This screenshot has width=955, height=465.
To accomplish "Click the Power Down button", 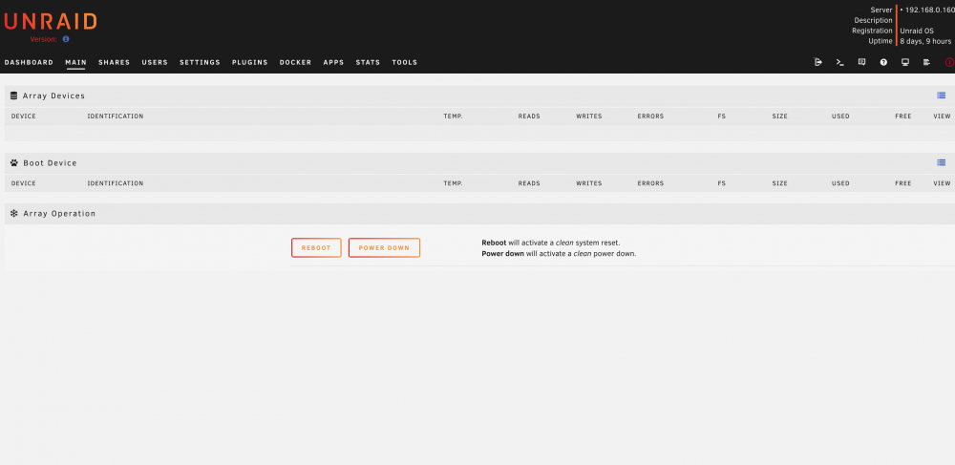I will pyautogui.click(x=384, y=247).
